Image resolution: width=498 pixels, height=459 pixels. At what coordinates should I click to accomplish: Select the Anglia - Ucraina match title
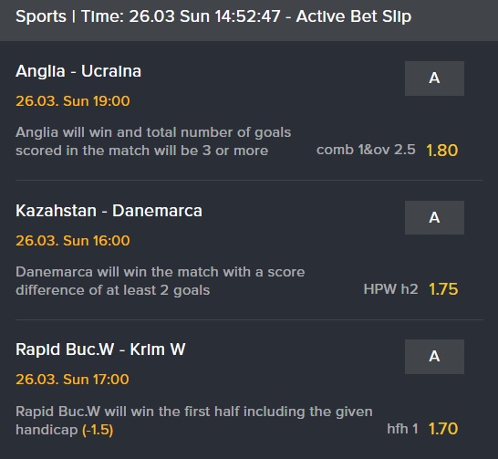click(78, 71)
